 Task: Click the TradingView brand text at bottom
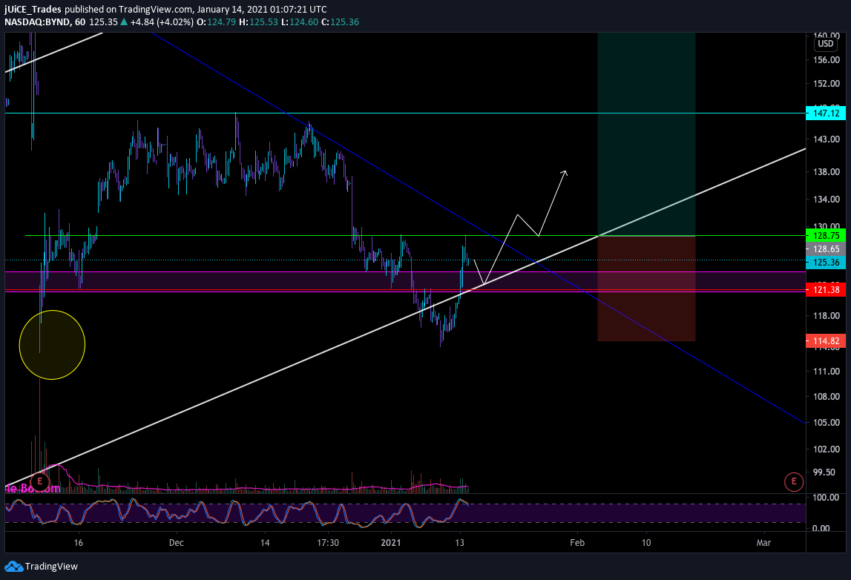tap(51, 567)
